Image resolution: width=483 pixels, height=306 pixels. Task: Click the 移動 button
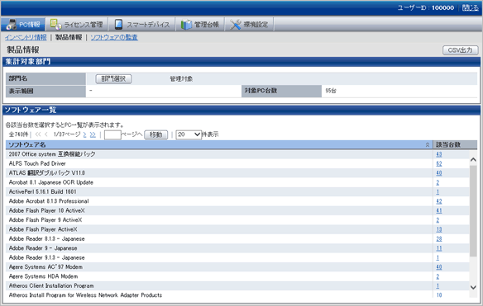click(x=155, y=134)
